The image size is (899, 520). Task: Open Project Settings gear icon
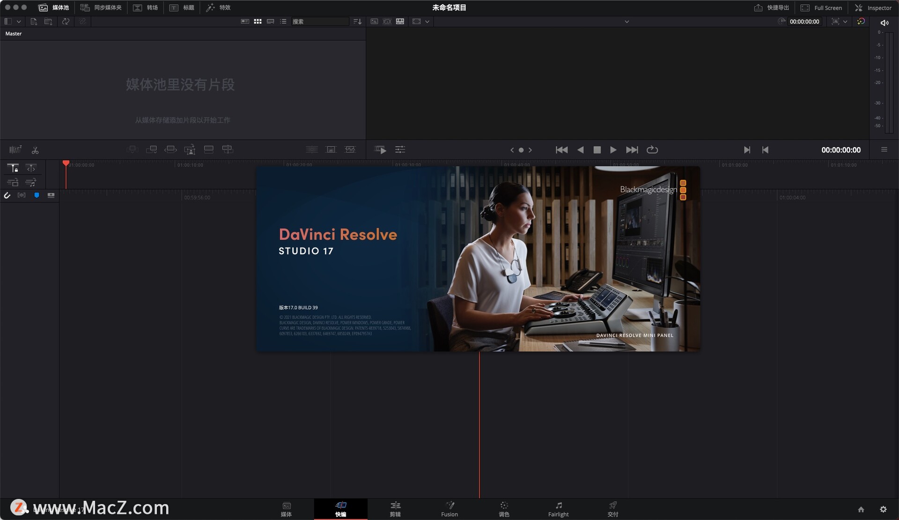(x=883, y=509)
